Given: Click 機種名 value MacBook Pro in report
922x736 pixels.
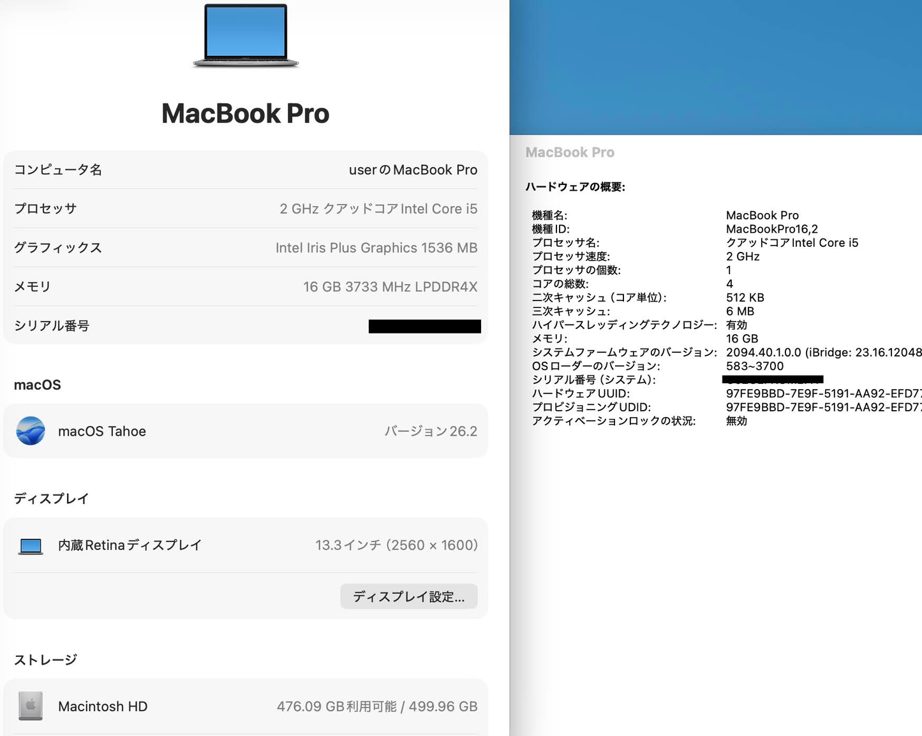Looking at the screenshot, I should tap(762, 216).
